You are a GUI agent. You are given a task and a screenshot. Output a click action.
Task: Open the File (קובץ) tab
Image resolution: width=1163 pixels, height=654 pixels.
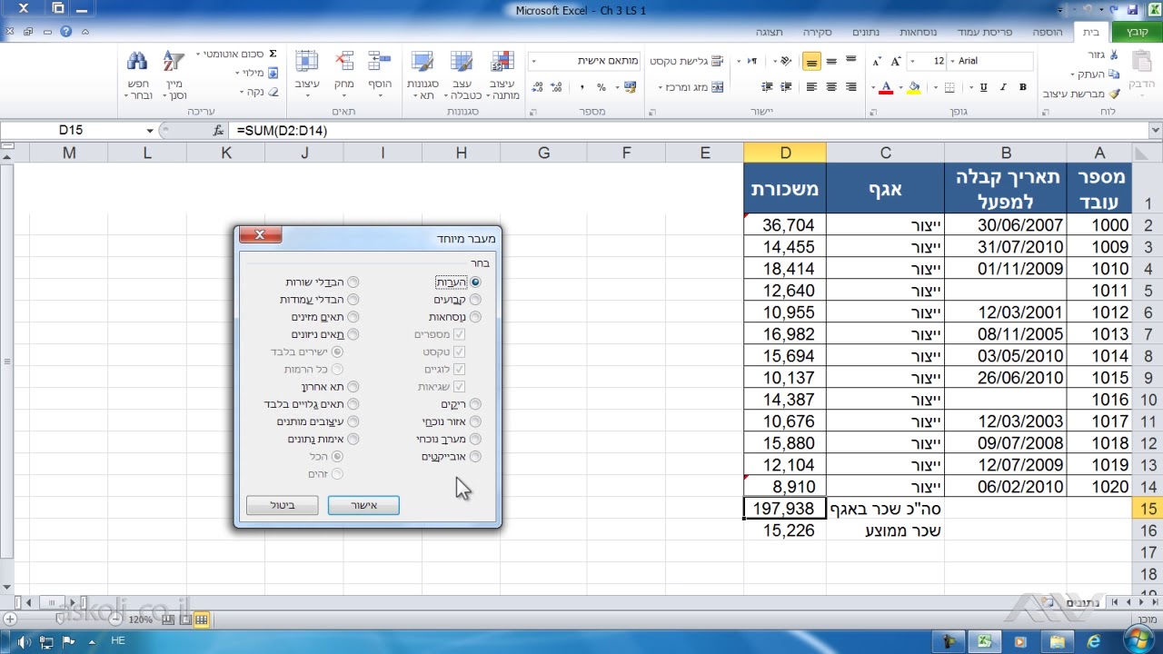1138,32
